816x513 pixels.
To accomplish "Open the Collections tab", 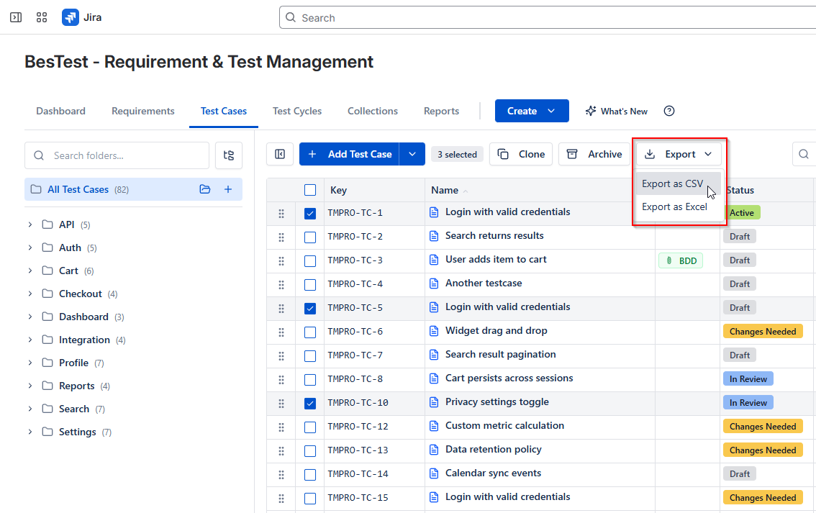I will pyautogui.click(x=373, y=111).
